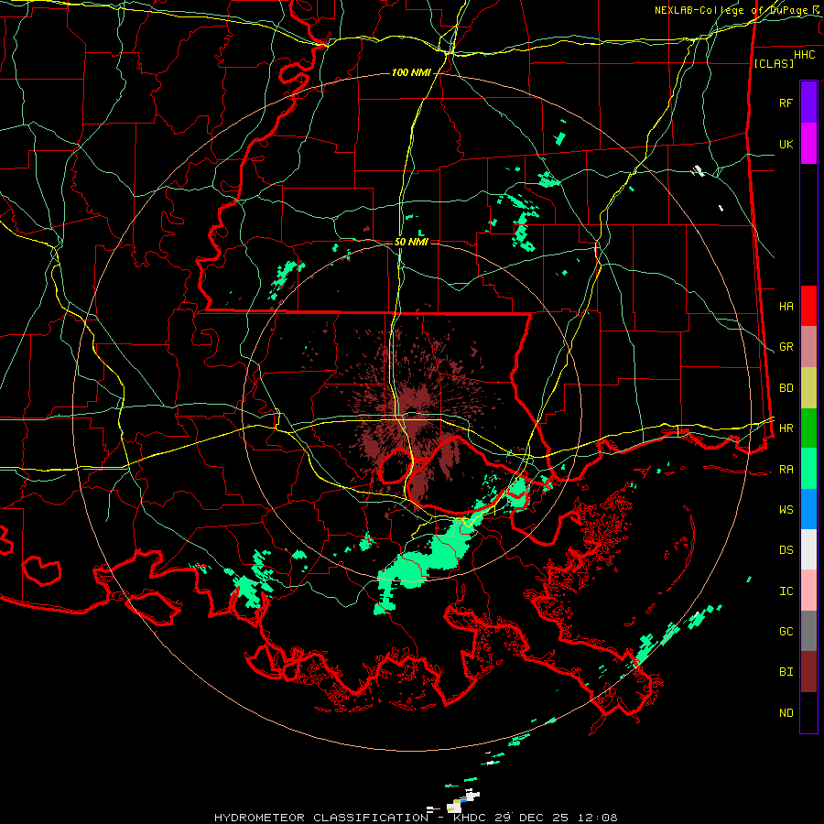Viewport: 824px width, 824px height.
Task: Click the 'GR' legend label
Action: [x=786, y=347]
